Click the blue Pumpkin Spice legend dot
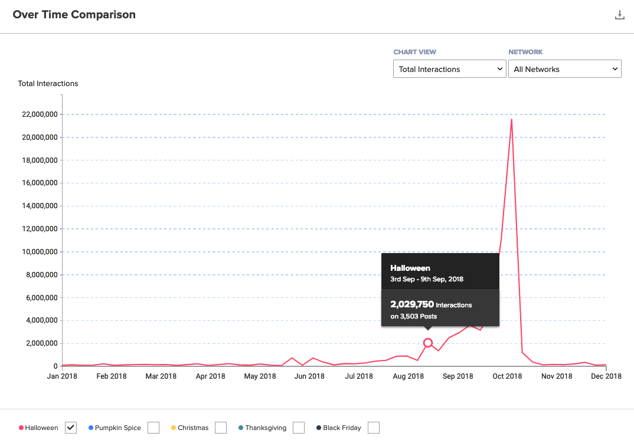This screenshot has height=443, width=634. (90, 428)
